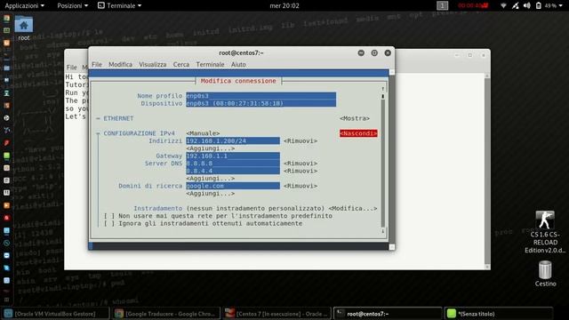Open File menu of the background editor window
This screenshot has width=569, height=320.
click(x=71, y=68)
